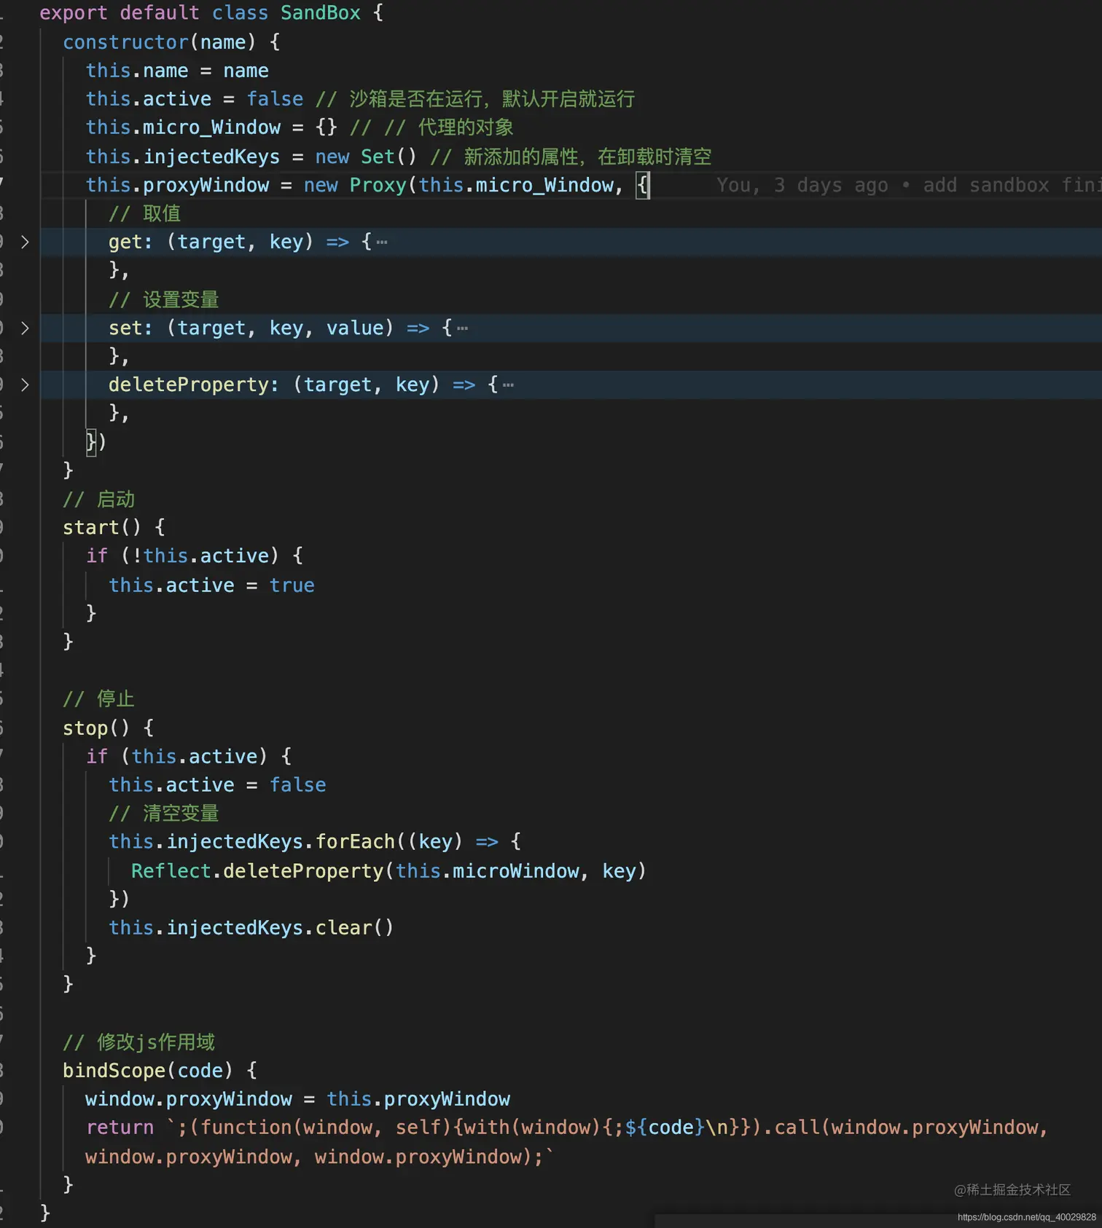Image resolution: width=1102 pixels, height=1228 pixels.
Task: Expand the folded deleteProperty handler arrow
Action: point(25,385)
